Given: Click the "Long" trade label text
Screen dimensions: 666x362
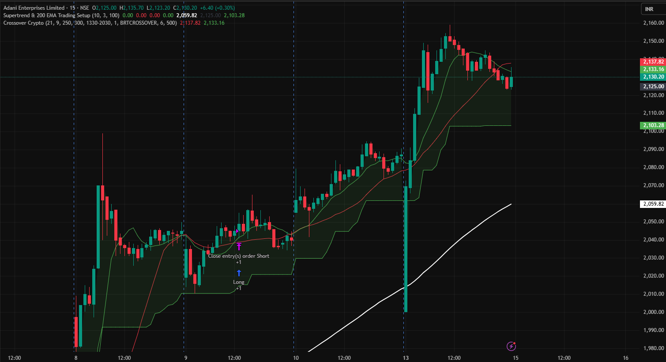Looking at the screenshot, I should coord(238,282).
